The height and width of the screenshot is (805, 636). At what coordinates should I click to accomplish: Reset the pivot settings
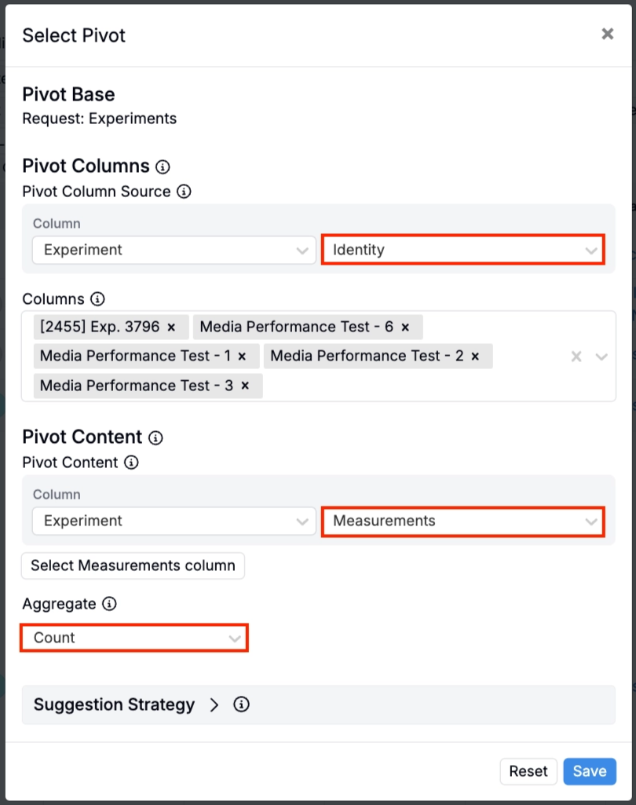528,771
